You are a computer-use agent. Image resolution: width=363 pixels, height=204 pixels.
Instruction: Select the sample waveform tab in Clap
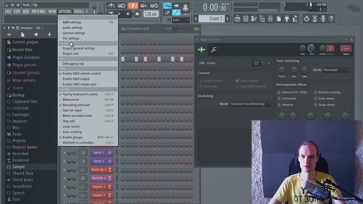tap(201, 50)
